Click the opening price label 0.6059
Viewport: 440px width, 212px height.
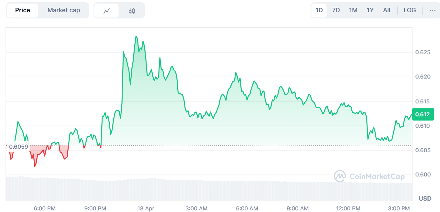pos(18,147)
